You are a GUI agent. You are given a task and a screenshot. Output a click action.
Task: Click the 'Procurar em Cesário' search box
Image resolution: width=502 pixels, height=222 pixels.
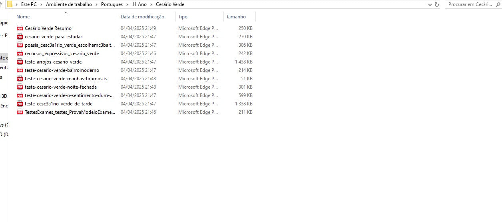[x=472, y=4]
